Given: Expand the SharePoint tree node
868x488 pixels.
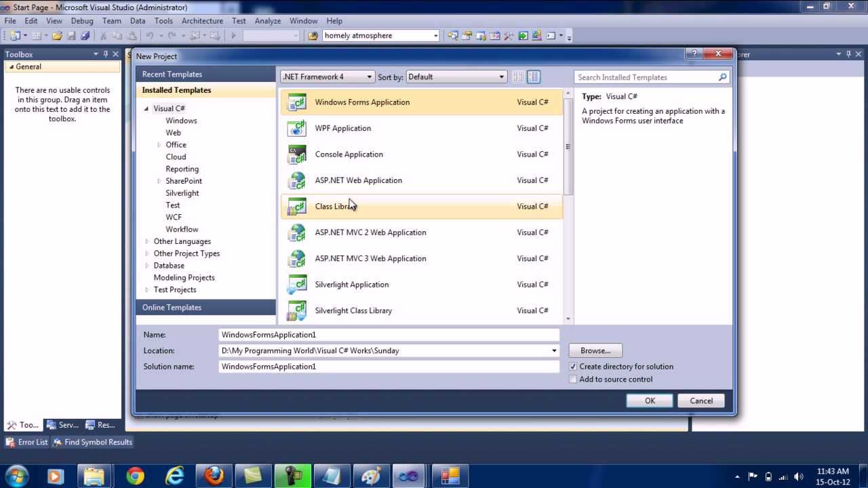Looking at the screenshot, I should [x=159, y=181].
